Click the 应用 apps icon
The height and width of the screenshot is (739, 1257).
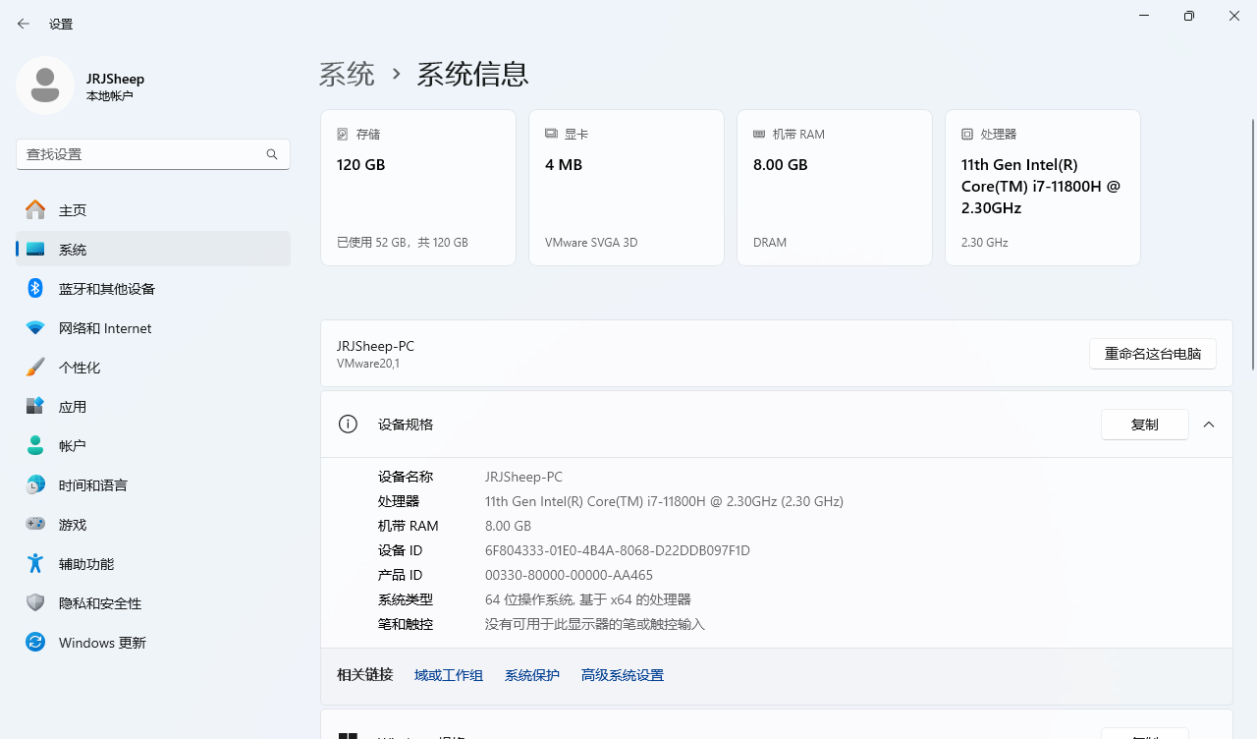coord(35,406)
